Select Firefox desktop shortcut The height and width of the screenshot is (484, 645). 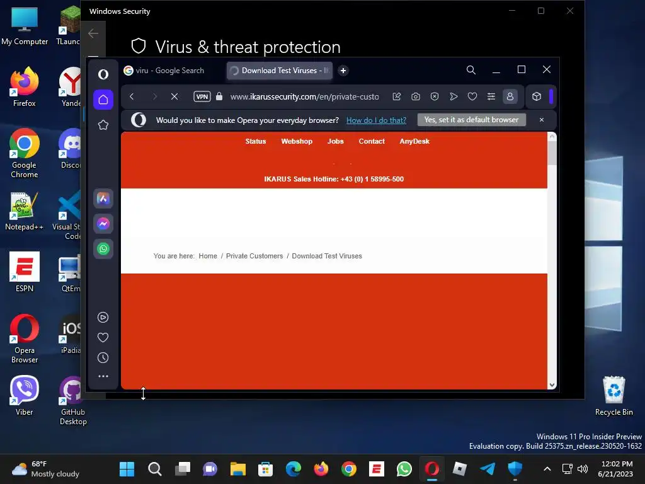click(x=25, y=87)
